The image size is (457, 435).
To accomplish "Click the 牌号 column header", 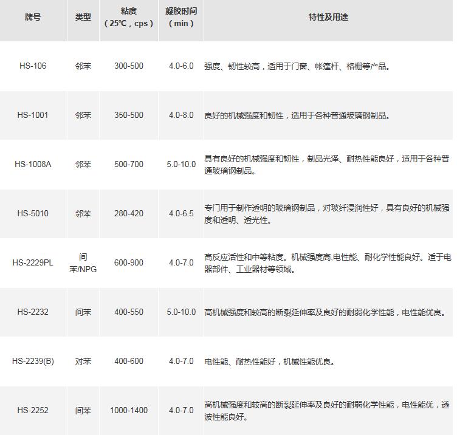I will click(x=33, y=17).
